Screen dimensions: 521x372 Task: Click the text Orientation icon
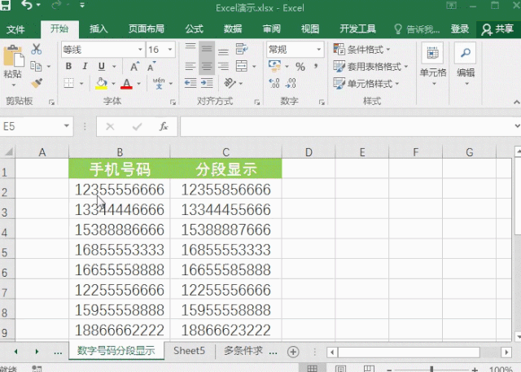[x=230, y=83]
